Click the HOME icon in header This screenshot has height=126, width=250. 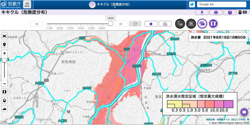[27, 4]
